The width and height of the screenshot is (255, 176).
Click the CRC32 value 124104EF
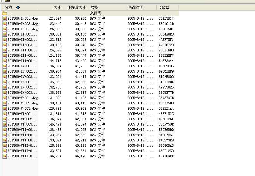point(166,156)
